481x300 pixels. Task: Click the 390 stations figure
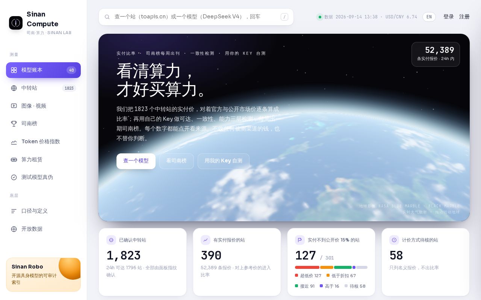[x=211, y=256]
